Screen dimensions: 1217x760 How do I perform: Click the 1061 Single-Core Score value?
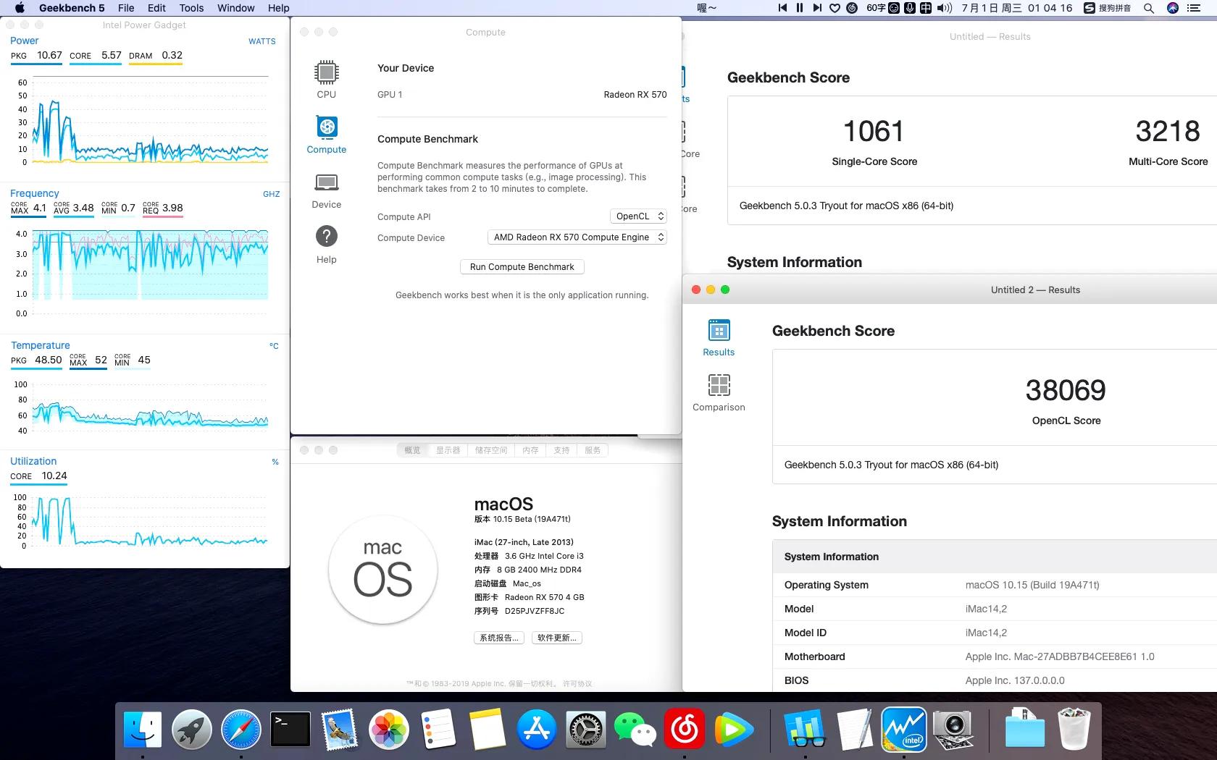point(874,132)
